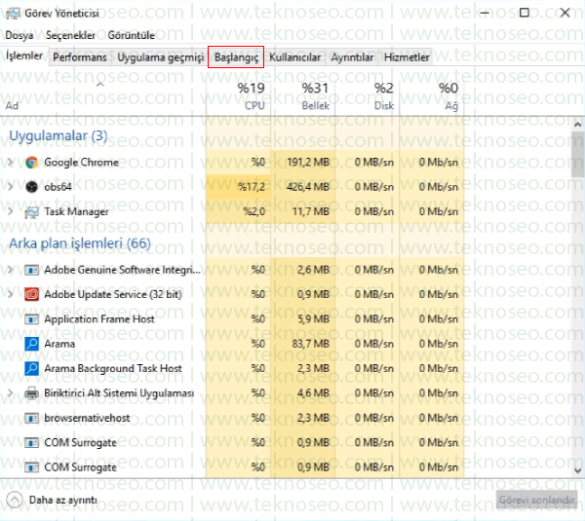The image size is (585, 521).
Task: Click the obs64 process icon
Action: [x=32, y=187]
